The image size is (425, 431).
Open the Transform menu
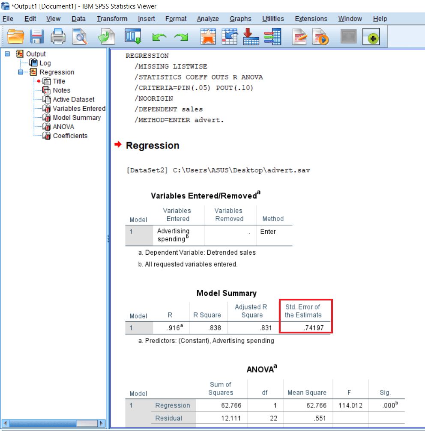(x=112, y=19)
